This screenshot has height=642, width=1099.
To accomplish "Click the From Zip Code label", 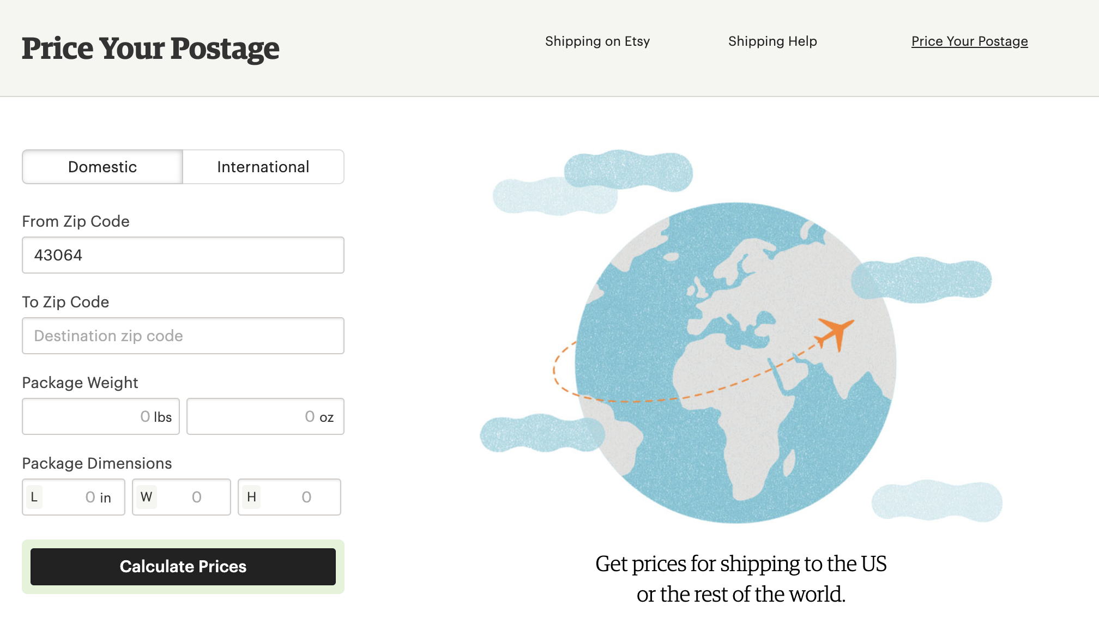I will click(x=76, y=221).
